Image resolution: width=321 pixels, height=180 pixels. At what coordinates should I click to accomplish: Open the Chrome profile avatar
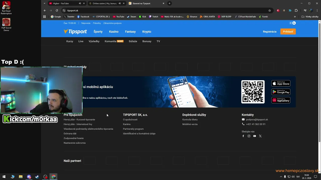tap(311, 10)
